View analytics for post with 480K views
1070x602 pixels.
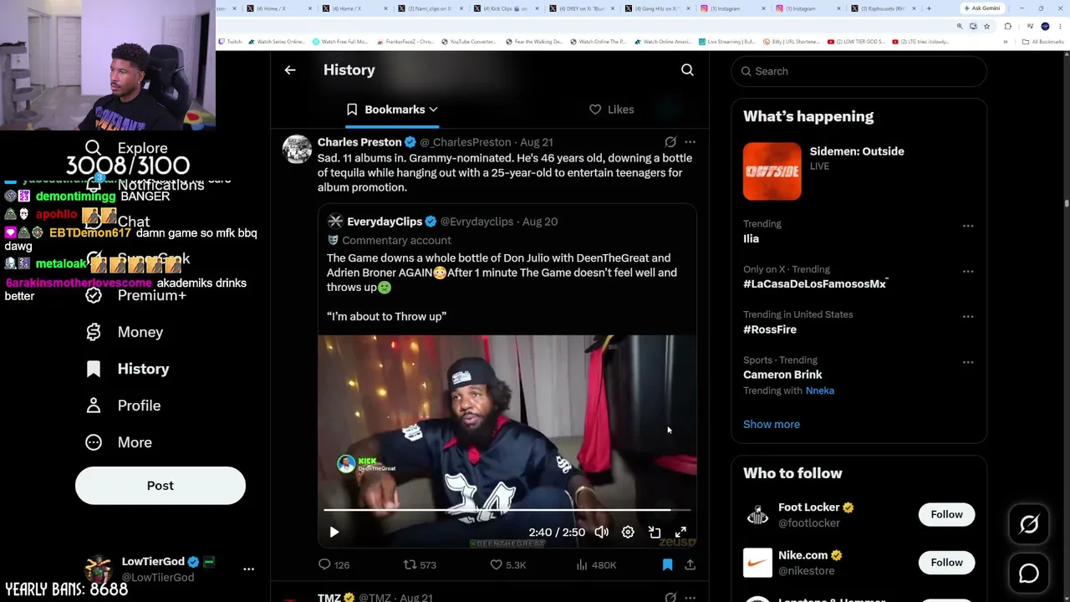596,565
